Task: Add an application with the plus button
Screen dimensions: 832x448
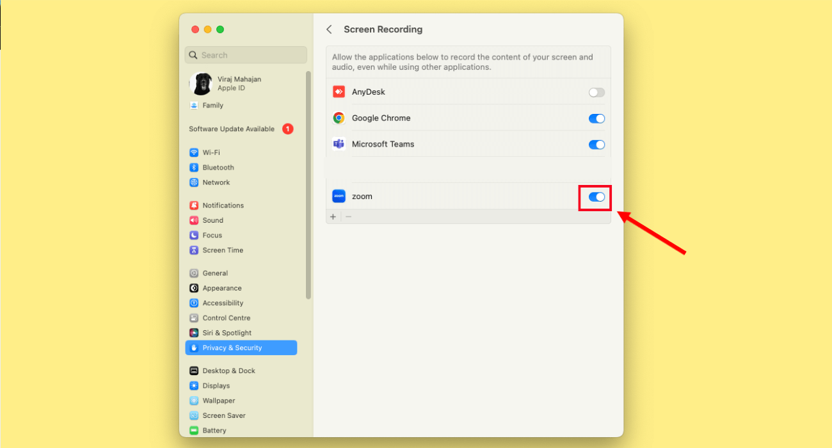Action: pos(333,217)
